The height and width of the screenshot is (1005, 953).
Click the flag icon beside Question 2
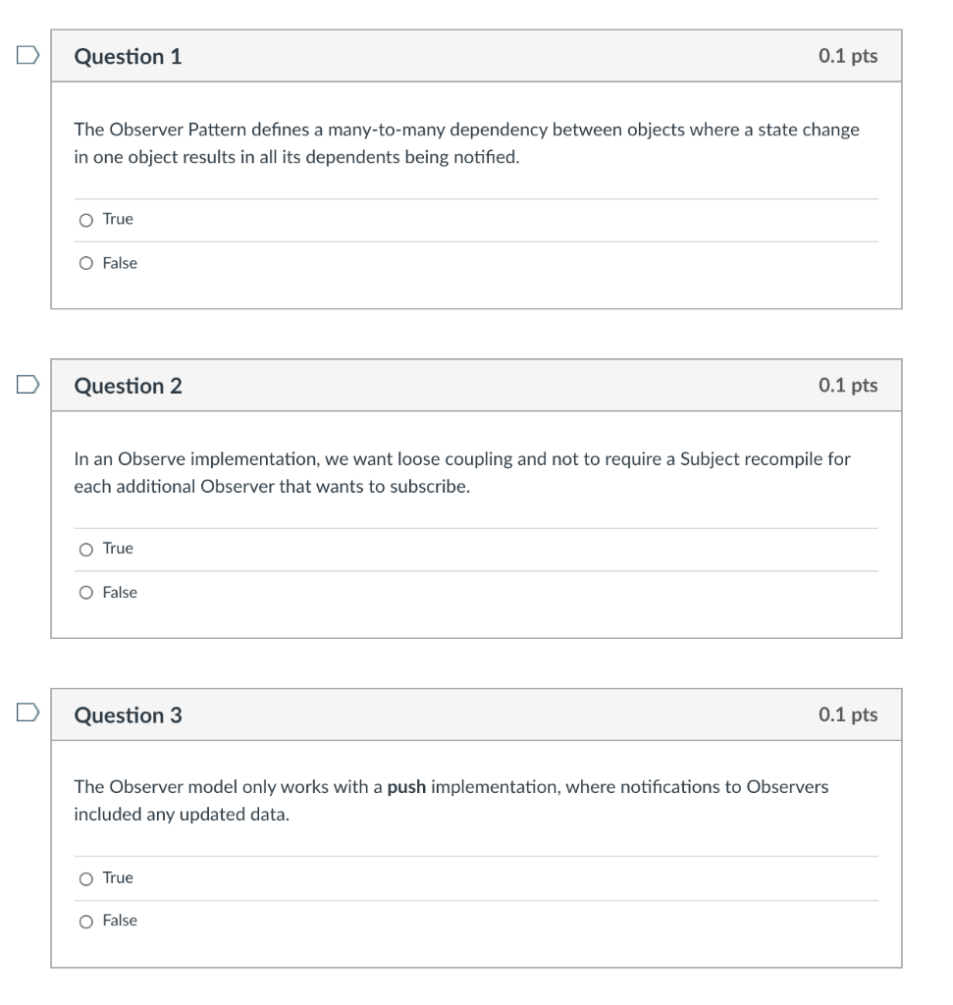26,386
